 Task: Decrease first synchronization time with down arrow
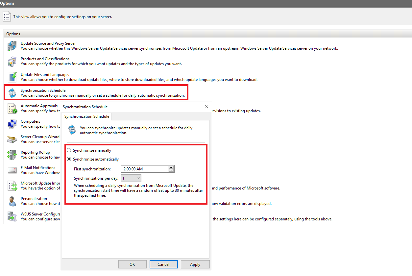tap(171, 171)
